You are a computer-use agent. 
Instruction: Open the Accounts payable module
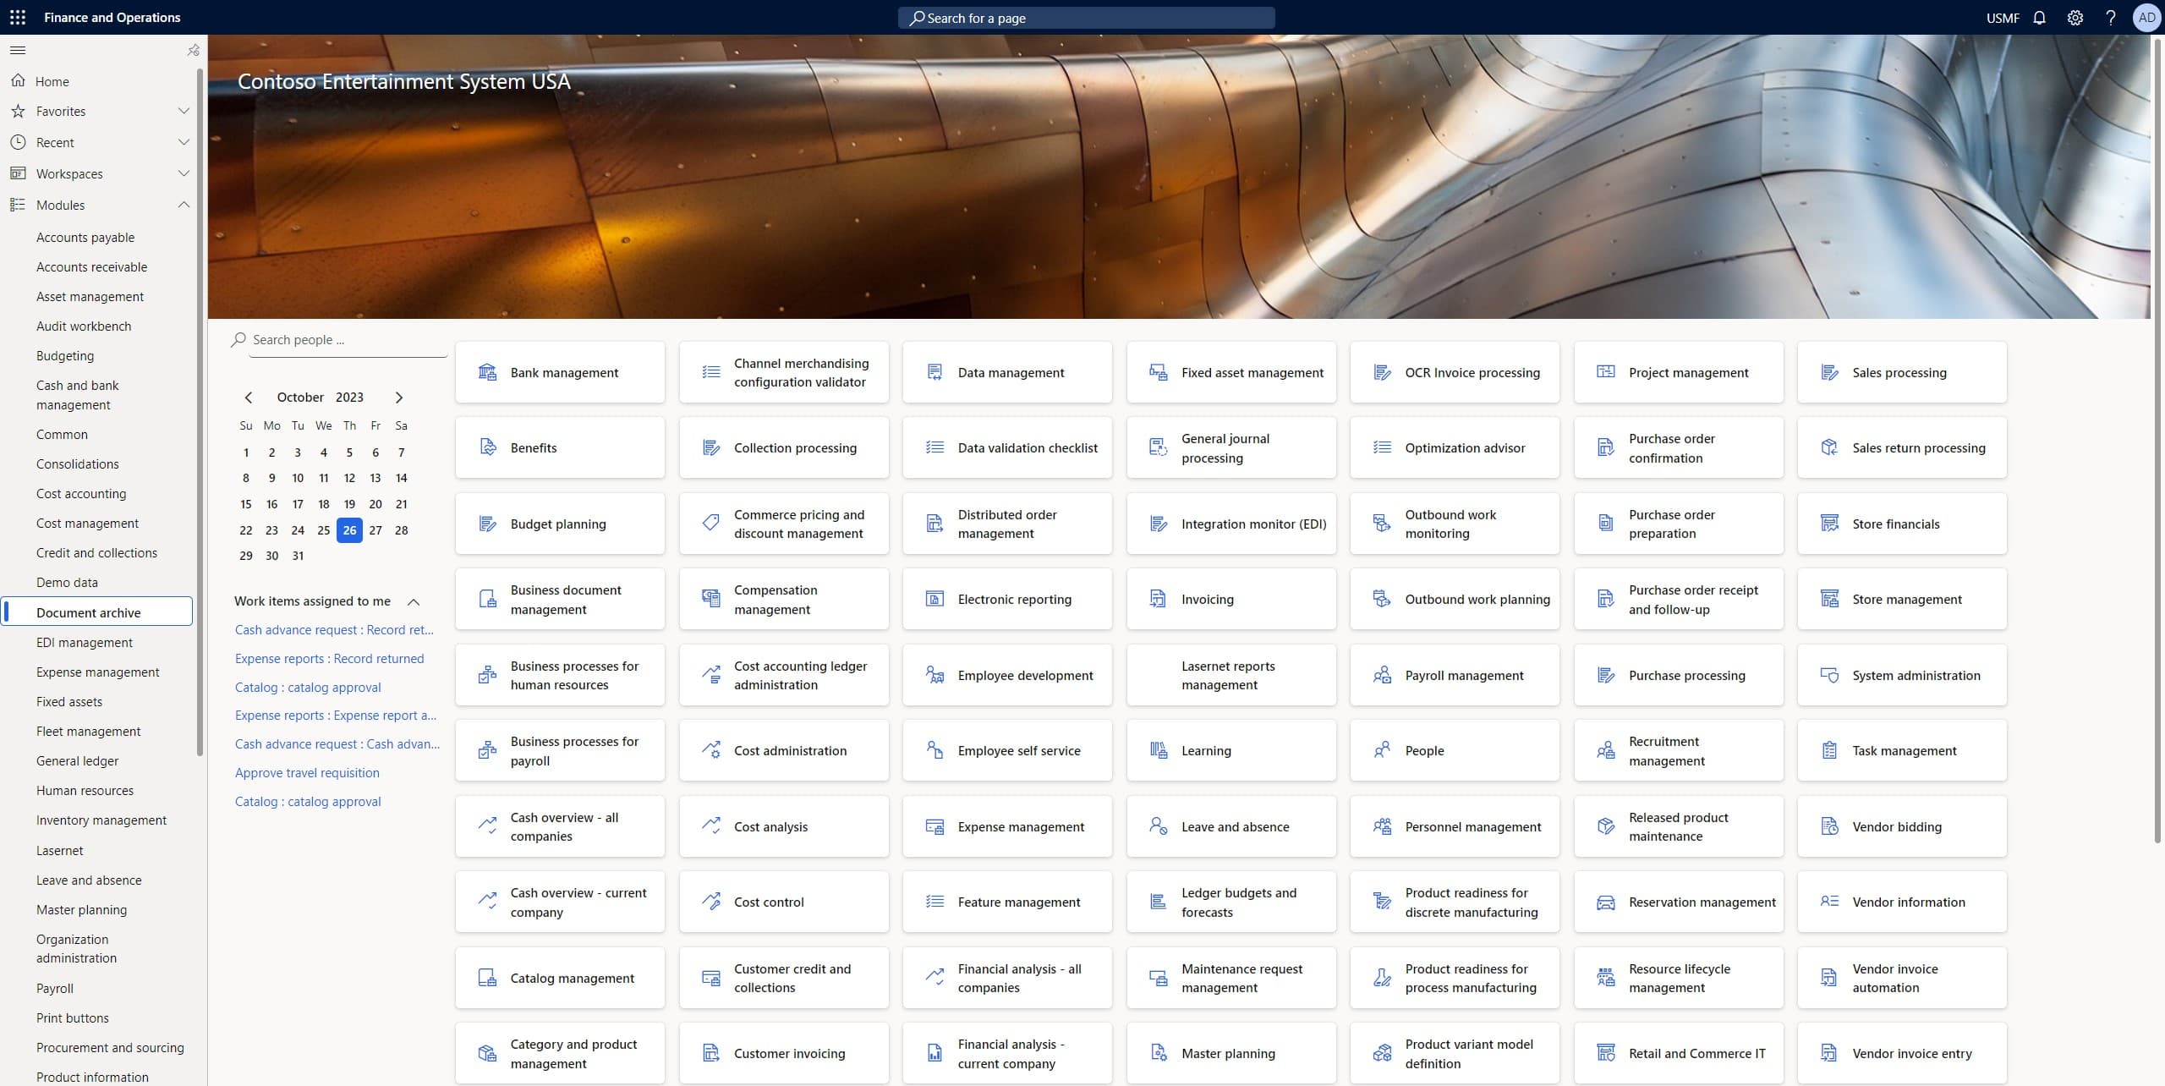85,238
